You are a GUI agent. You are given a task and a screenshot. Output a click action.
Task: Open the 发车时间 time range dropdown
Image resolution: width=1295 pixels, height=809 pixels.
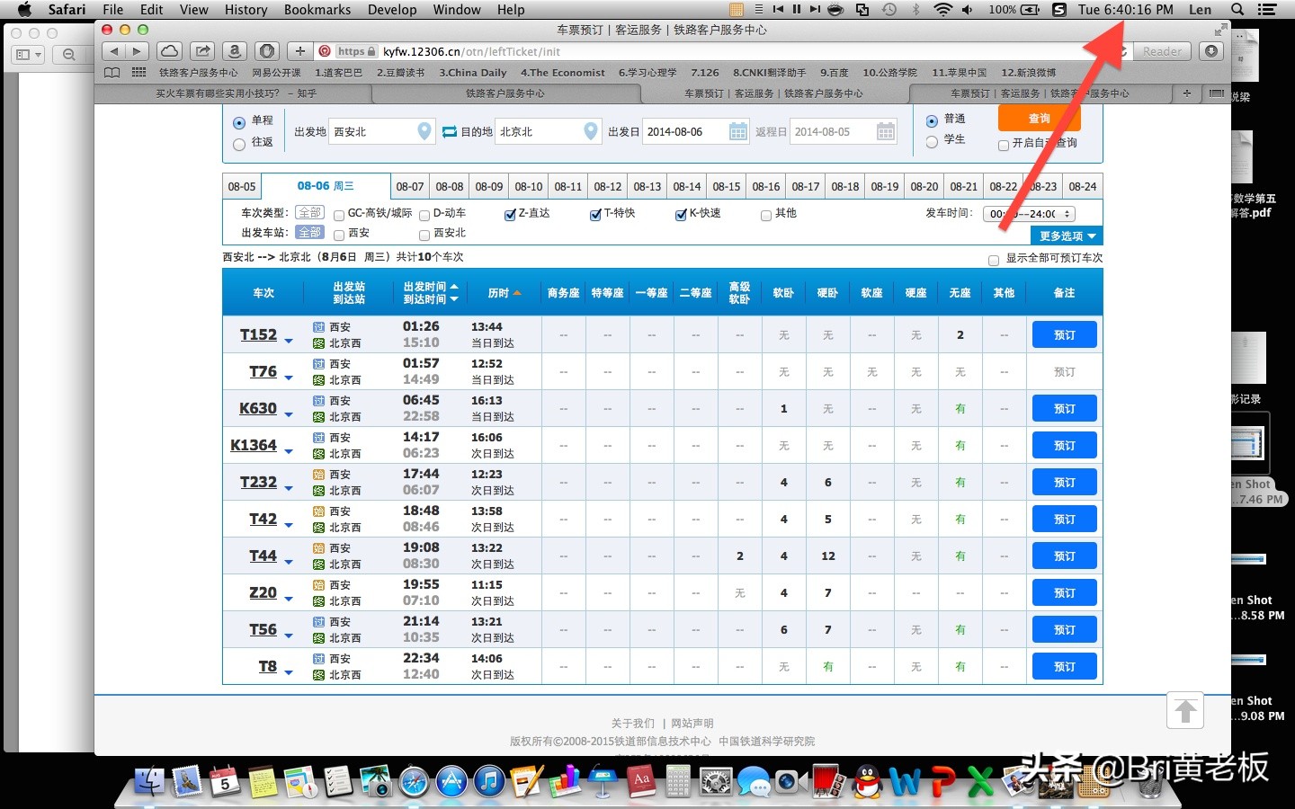[1030, 214]
